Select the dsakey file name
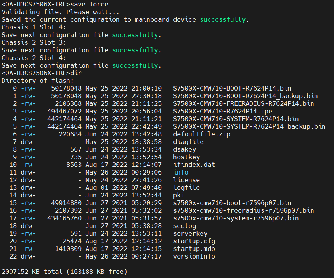This screenshot has width=334, height=278. 184,149
